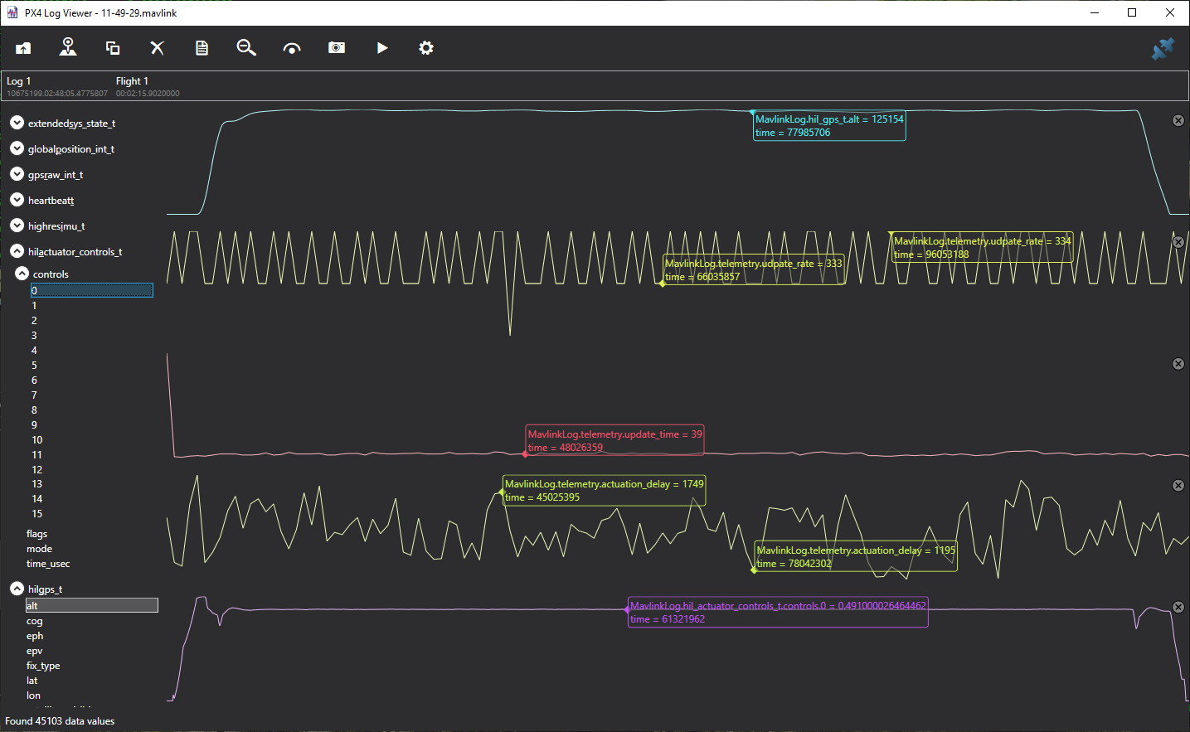Open settings with the gear icon

[426, 48]
